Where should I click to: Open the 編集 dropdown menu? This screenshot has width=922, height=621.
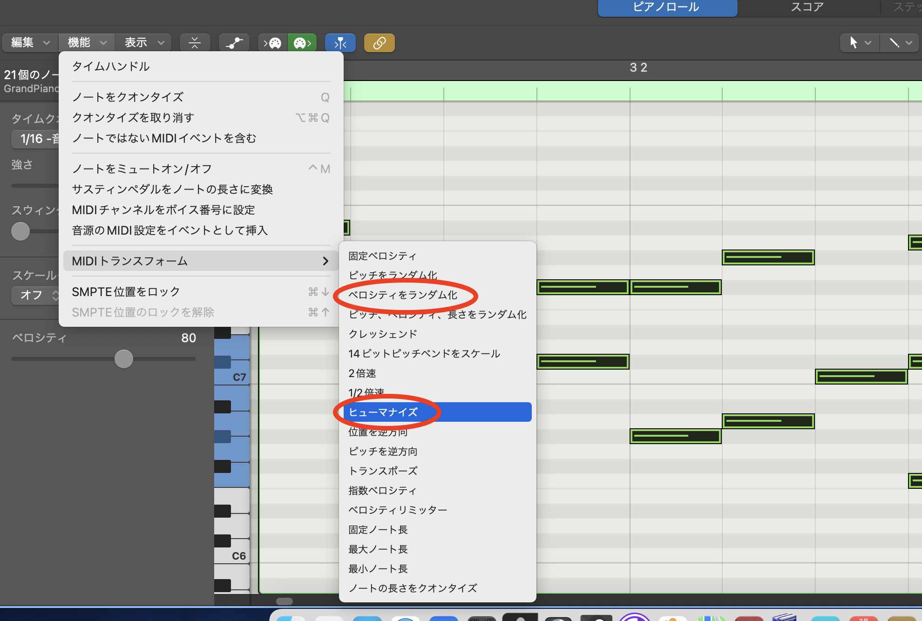[30, 43]
